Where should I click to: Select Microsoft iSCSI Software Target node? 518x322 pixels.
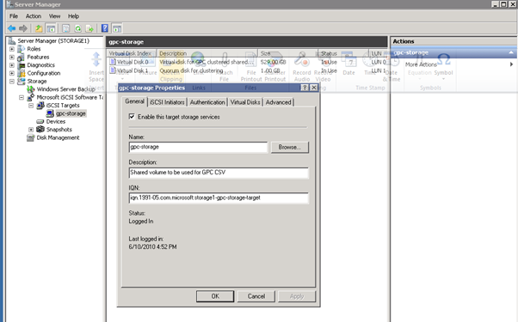[70, 97]
